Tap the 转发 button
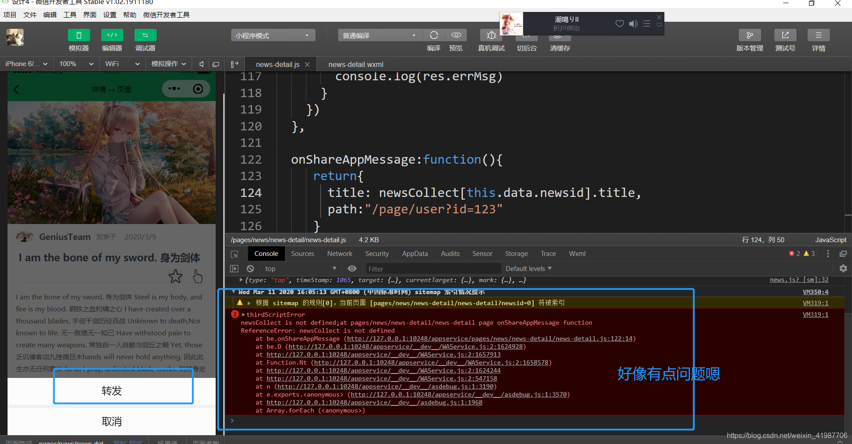The height and width of the screenshot is (444, 852). tap(111, 391)
